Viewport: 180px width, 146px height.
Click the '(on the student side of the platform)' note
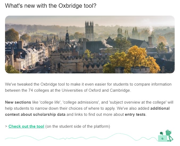click(x=78, y=126)
